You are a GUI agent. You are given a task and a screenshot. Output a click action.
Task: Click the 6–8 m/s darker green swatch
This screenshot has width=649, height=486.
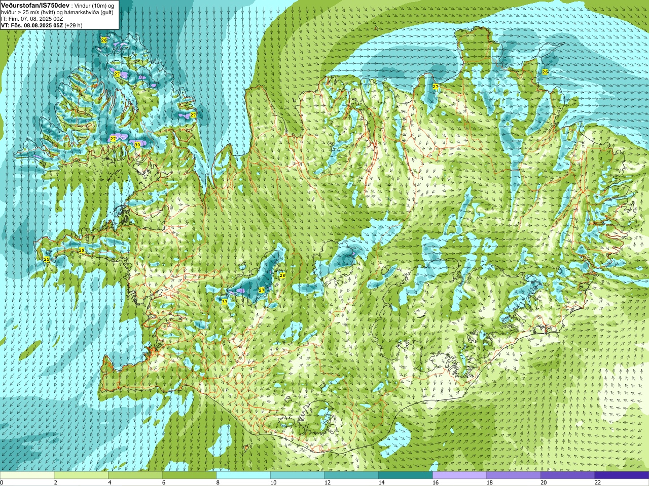coord(189,475)
